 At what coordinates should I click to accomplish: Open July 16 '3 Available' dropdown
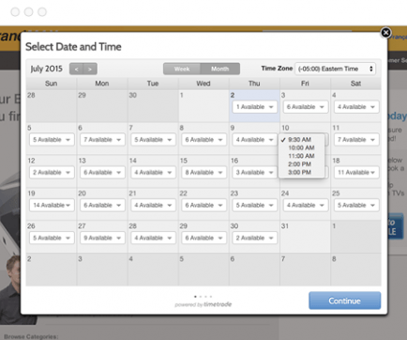[x=254, y=173]
